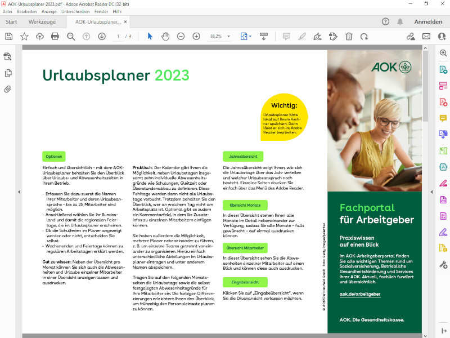This screenshot has width=450, height=338.
Task: Click the trash delete icon
Action: [x=349, y=37]
